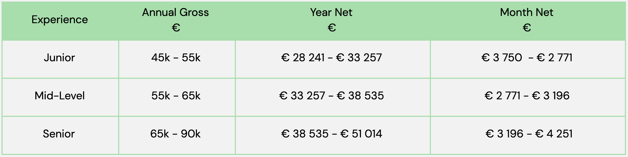The height and width of the screenshot is (157, 628).
Task: Click the euro symbol under Annual Gross
Action: (x=176, y=28)
